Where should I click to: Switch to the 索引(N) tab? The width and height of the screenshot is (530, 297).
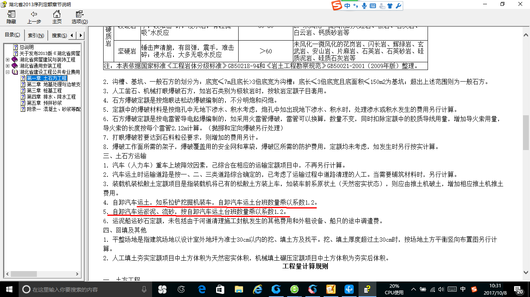pos(36,36)
